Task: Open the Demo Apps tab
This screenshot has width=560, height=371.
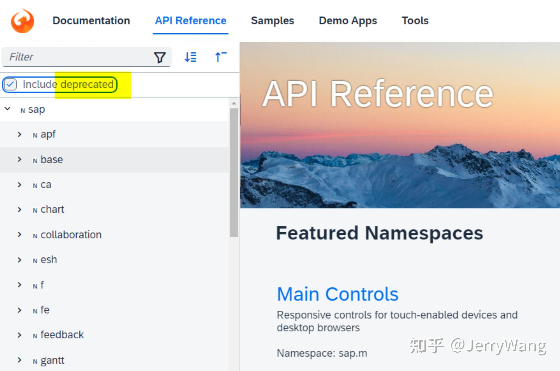Action: (x=348, y=21)
